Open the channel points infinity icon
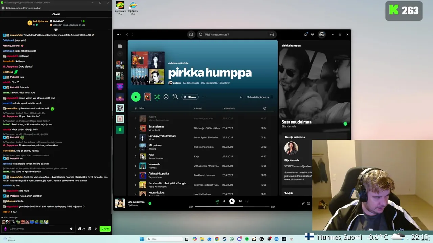433x243 pixels. click(x=82, y=229)
